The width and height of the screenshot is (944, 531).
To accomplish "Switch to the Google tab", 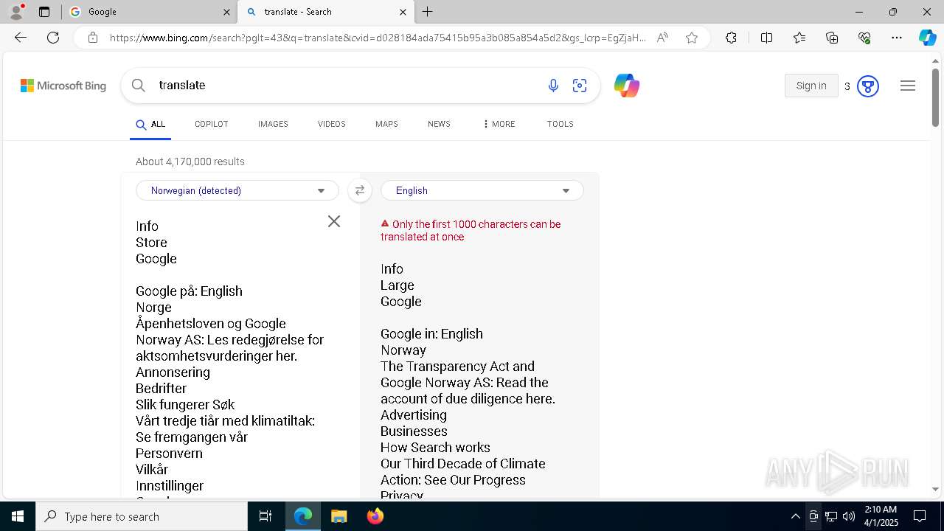I will pos(149,12).
